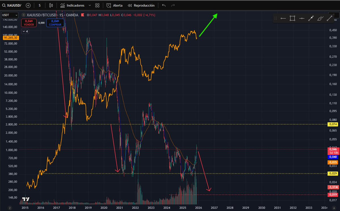
Task: Select the brush drawing tool
Action: 320,18
